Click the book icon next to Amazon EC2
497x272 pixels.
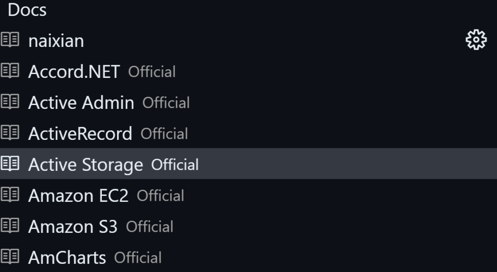pyautogui.click(x=10, y=195)
